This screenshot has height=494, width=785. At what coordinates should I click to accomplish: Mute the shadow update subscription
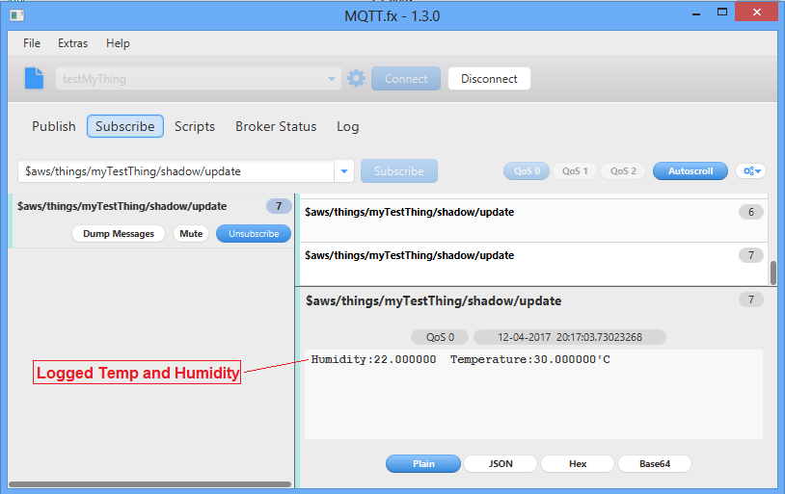191,234
